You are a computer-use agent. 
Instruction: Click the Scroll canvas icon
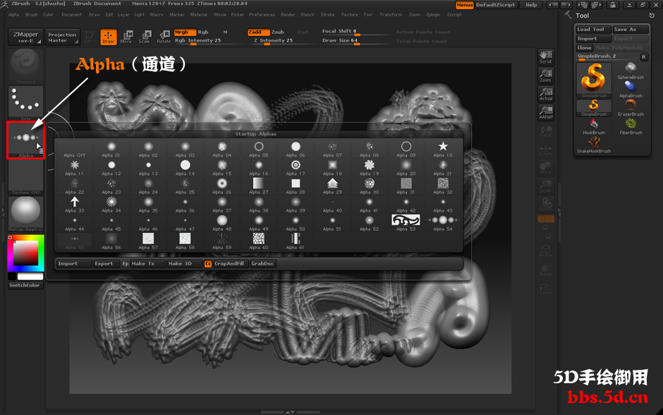546,57
